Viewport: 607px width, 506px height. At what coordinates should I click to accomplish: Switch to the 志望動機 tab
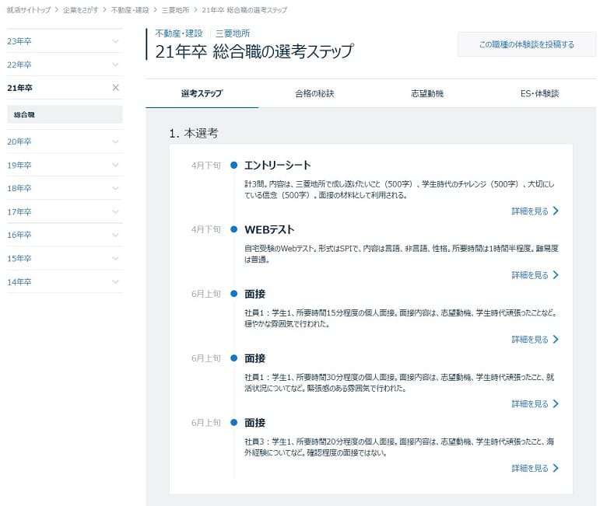(x=427, y=93)
